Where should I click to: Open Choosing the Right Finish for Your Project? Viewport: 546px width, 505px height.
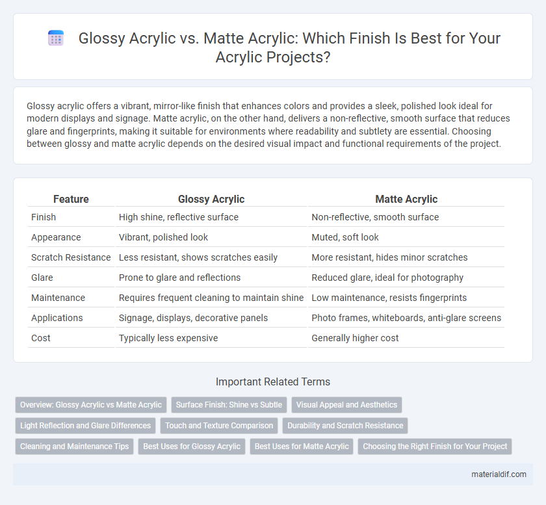click(435, 447)
